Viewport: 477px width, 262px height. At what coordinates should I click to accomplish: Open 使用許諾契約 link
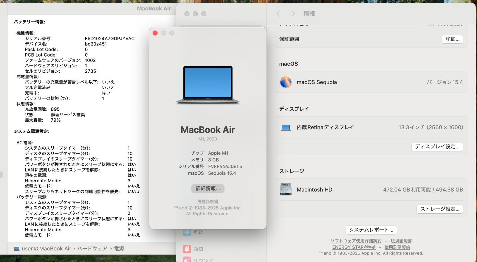coord(397,247)
